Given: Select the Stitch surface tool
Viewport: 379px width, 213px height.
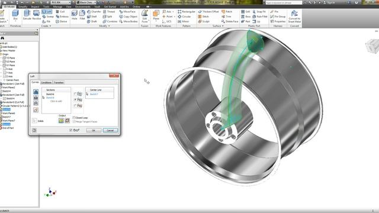Looking at the screenshot, I should click(x=203, y=17).
